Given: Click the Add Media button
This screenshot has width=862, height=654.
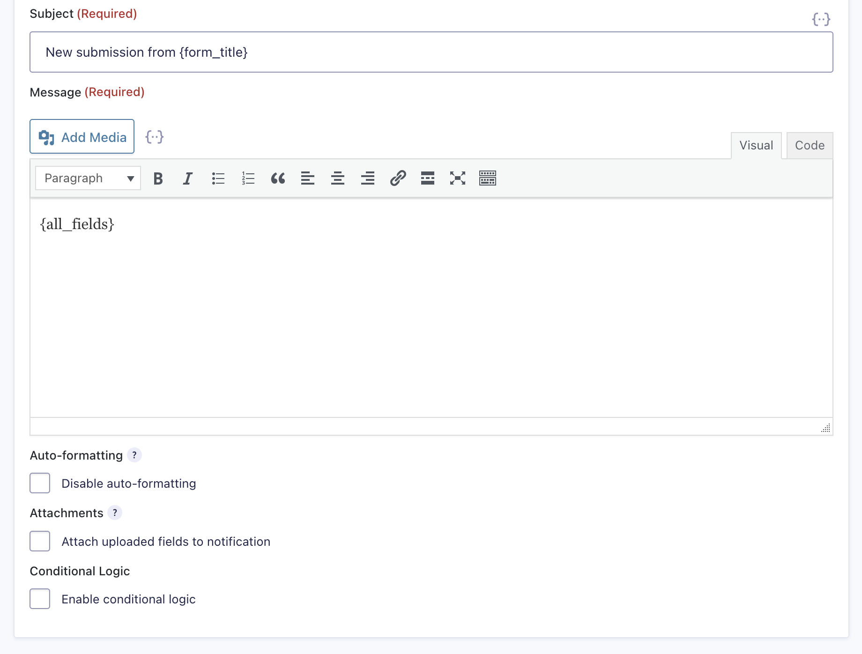Looking at the screenshot, I should pos(82,136).
